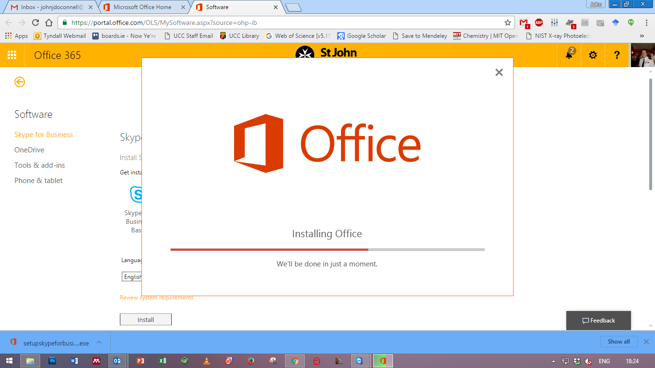Viewport: 655px width, 368px height.
Task: Open VLC media player from the taskbar
Action: click(207, 361)
